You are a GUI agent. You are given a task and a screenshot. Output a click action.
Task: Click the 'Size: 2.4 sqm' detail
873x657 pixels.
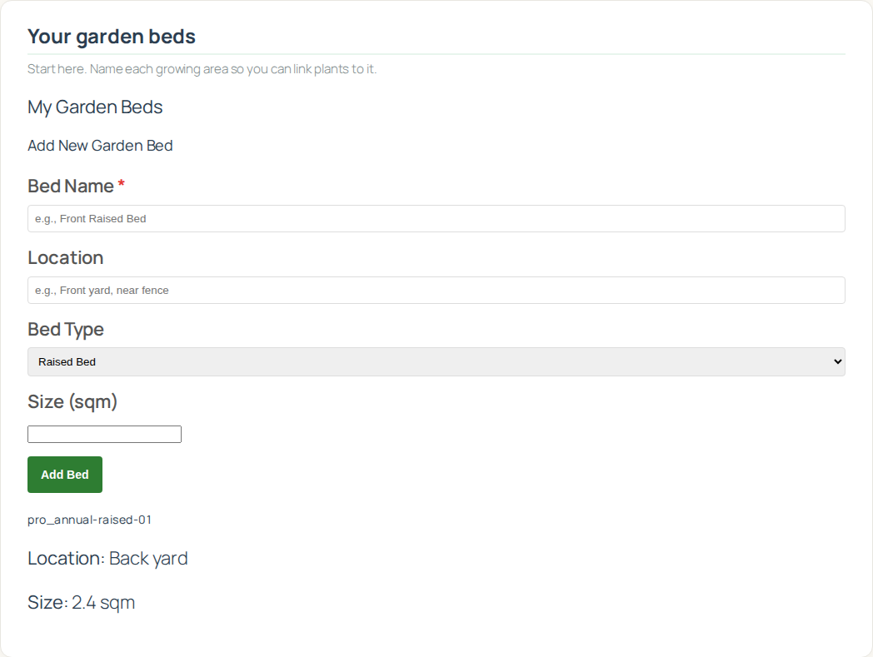point(81,602)
